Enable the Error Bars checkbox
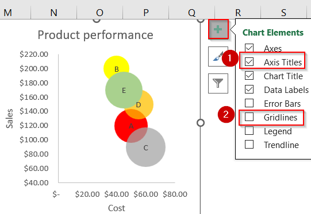Viewport: 311px width, 214px height. pos(249,103)
